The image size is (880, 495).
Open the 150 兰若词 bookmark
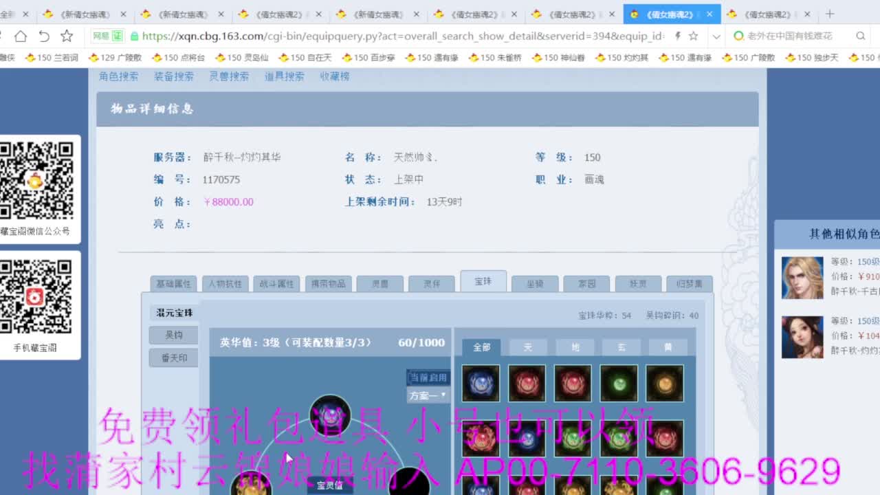[x=52, y=58]
